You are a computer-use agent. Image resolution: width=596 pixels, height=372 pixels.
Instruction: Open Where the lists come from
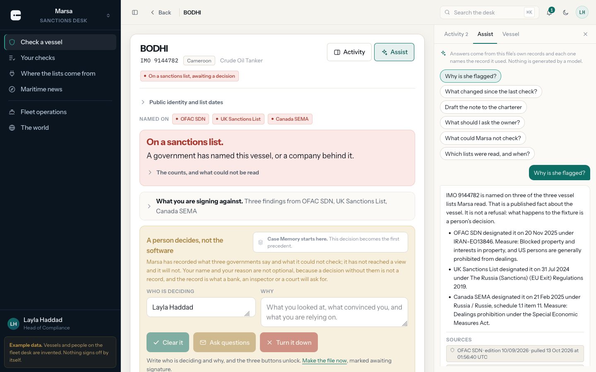[x=60, y=74]
